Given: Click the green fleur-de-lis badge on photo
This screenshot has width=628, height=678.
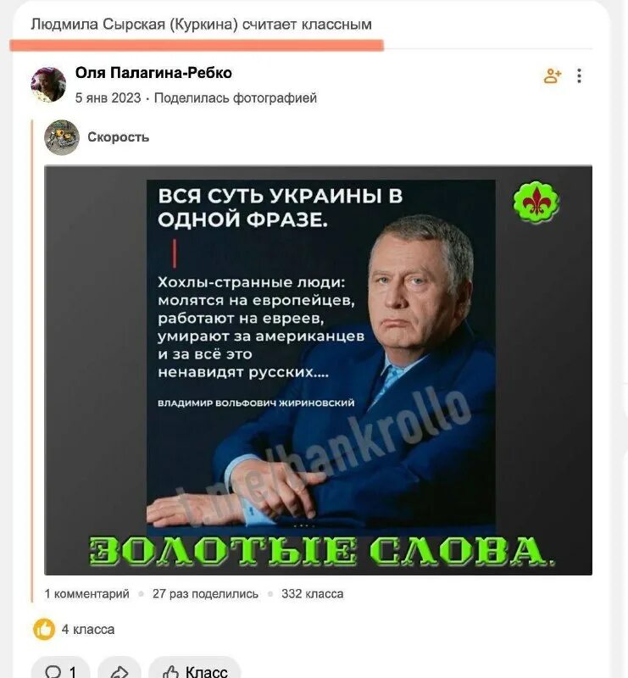Looking at the screenshot, I should coord(536,202).
